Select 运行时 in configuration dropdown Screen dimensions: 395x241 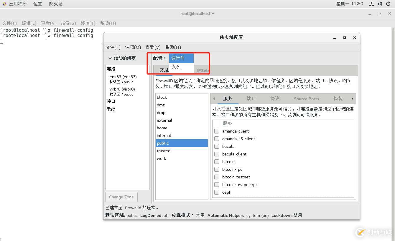[181, 58]
